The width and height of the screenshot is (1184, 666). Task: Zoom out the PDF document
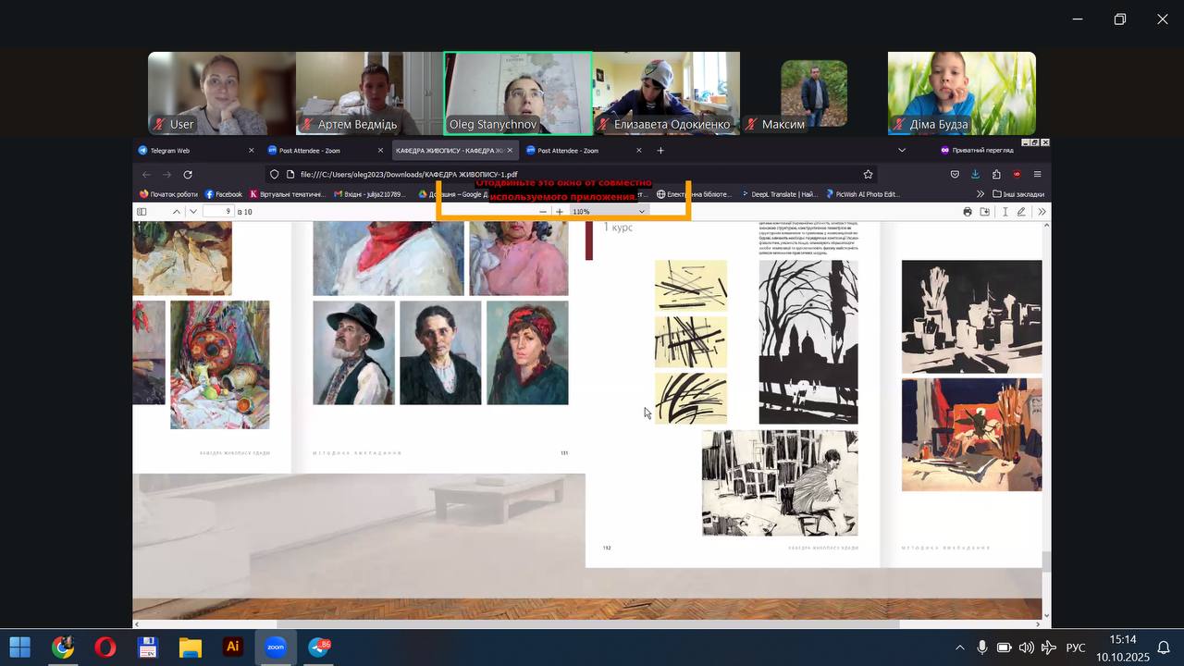click(x=543, y=212)
